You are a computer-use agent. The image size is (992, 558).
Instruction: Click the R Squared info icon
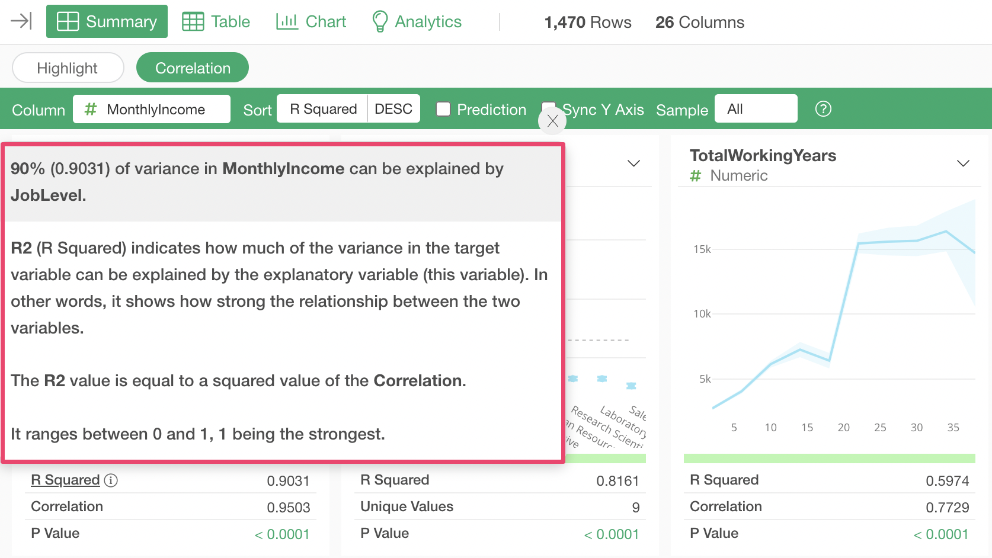[111, 480]
